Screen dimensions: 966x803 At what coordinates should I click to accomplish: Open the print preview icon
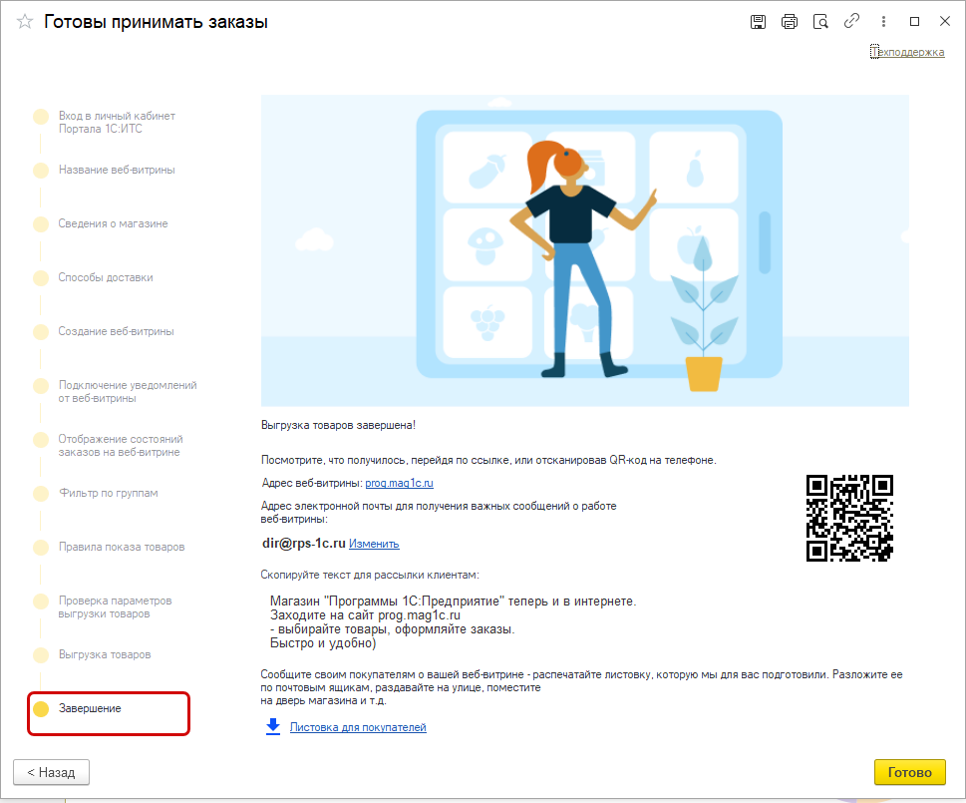click(x=820, y=21)
